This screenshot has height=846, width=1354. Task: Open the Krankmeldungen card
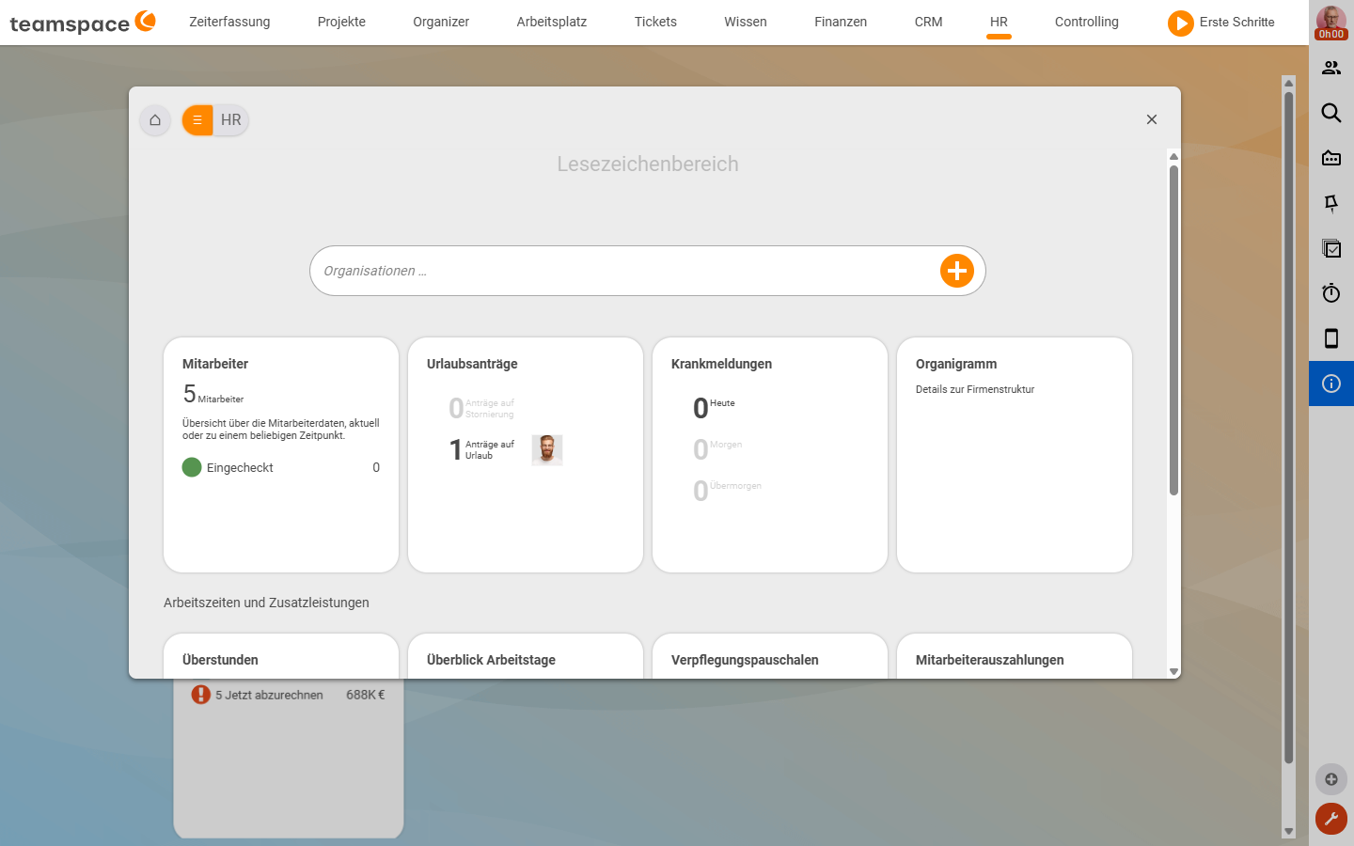click(x=770, y=455)
